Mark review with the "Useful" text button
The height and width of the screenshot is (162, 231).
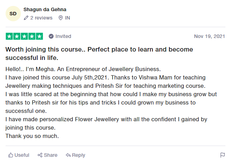(x=22, y=155)
